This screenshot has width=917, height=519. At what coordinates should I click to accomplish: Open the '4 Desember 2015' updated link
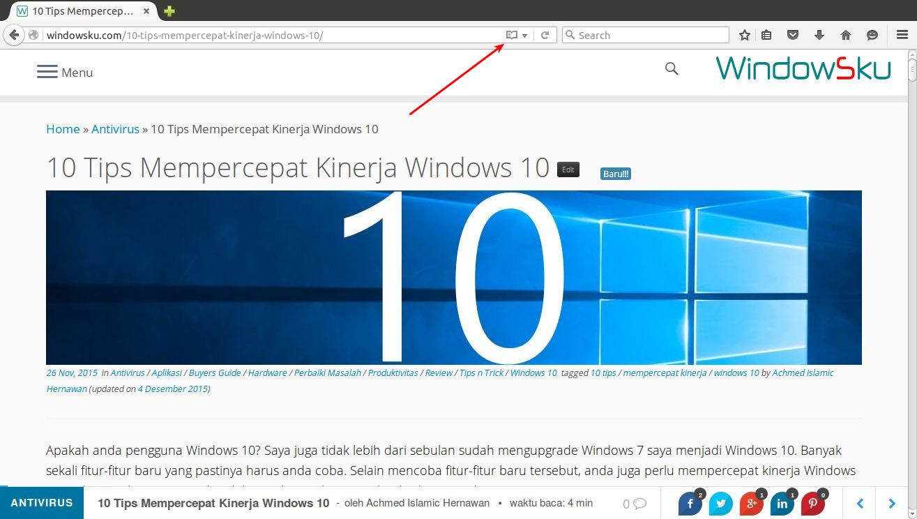tap(172, 389)
